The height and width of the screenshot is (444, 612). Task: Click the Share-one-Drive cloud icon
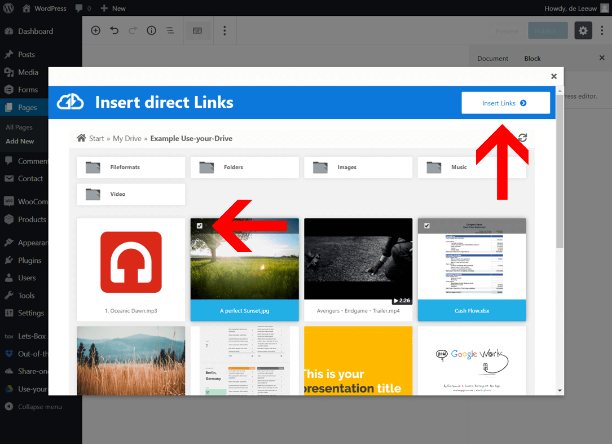pos(8,371)
